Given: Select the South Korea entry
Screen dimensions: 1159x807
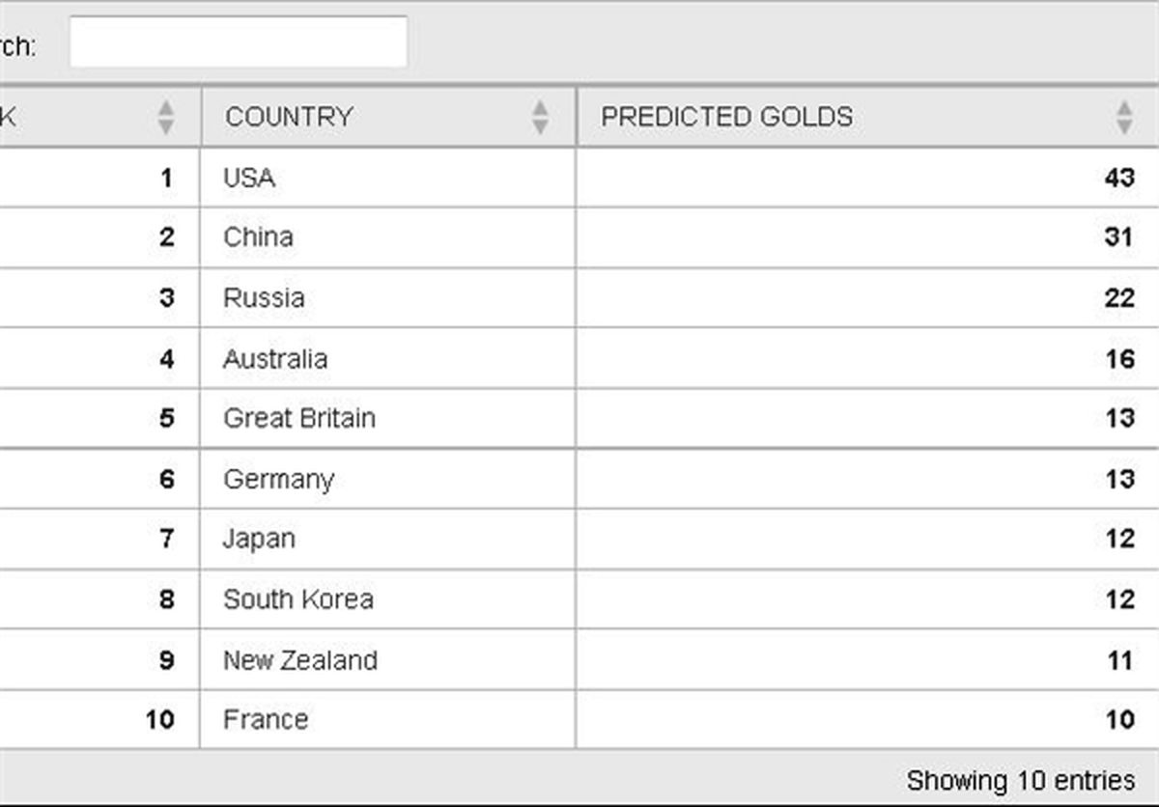Looking at the screenshot, I should pos(298,599).
